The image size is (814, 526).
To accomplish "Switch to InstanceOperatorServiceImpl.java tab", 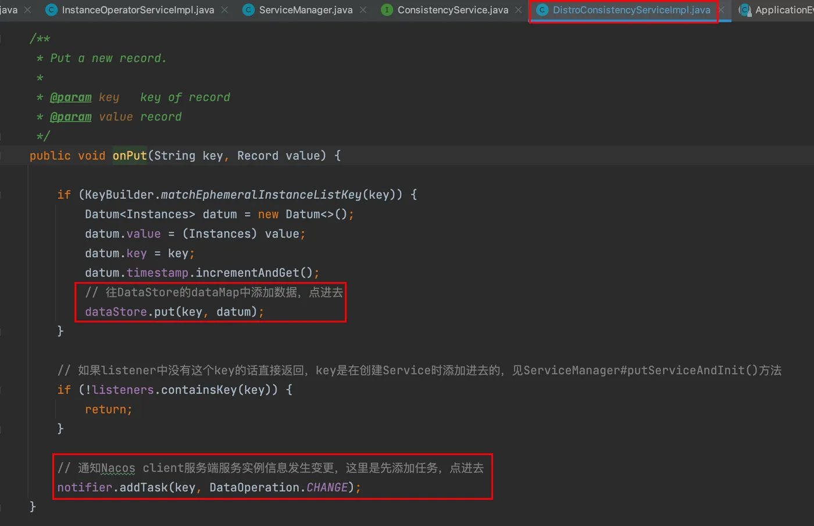I will coord(138,10).
